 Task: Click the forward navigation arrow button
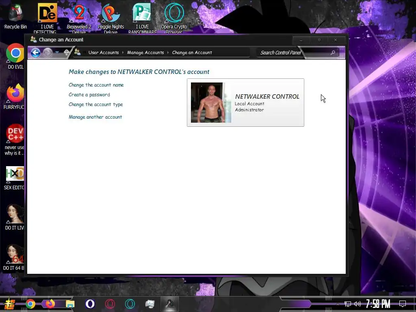click(x=48, y=52)
